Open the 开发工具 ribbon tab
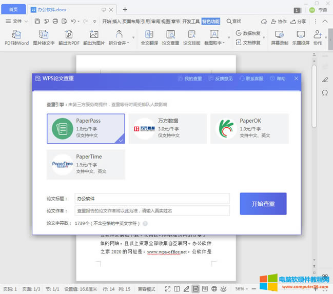The width and height of the screenshot is (333, 294). 190,21
